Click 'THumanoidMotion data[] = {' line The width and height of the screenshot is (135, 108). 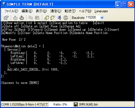click(22, 46)
